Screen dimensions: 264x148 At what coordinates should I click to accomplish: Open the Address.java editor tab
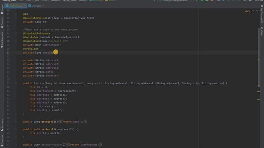[x=16, y=6]
